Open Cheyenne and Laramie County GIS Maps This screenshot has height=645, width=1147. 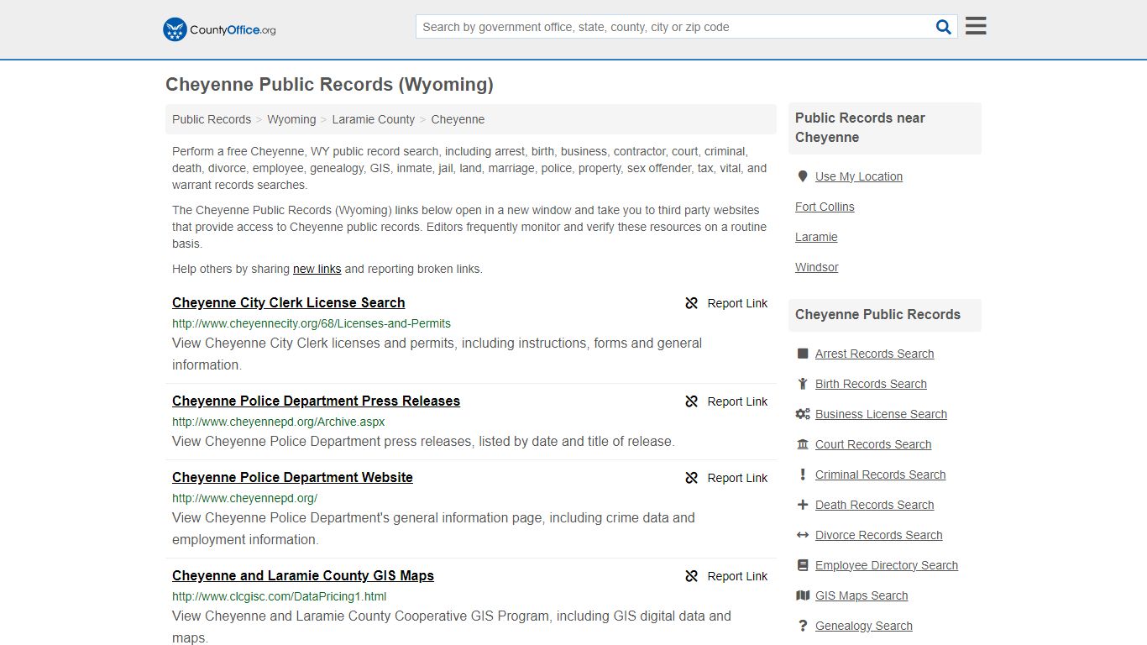click(x=303, y=575)
